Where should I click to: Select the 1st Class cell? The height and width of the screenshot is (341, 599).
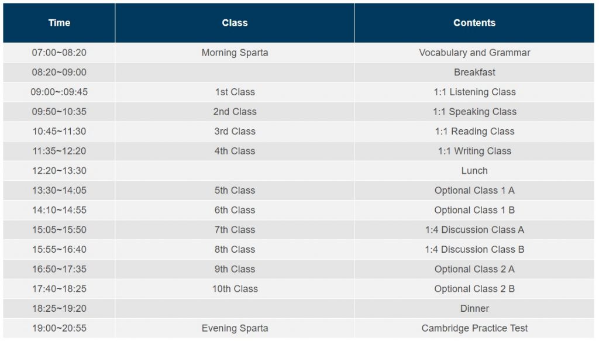click(235, 92)
